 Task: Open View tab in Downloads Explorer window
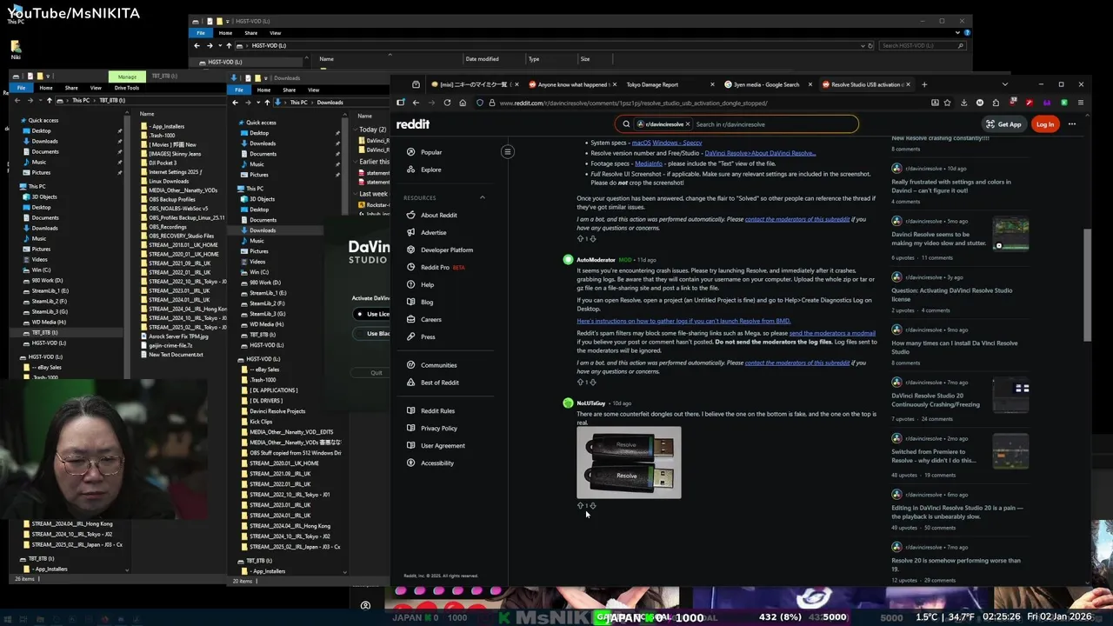coord(314,90)
